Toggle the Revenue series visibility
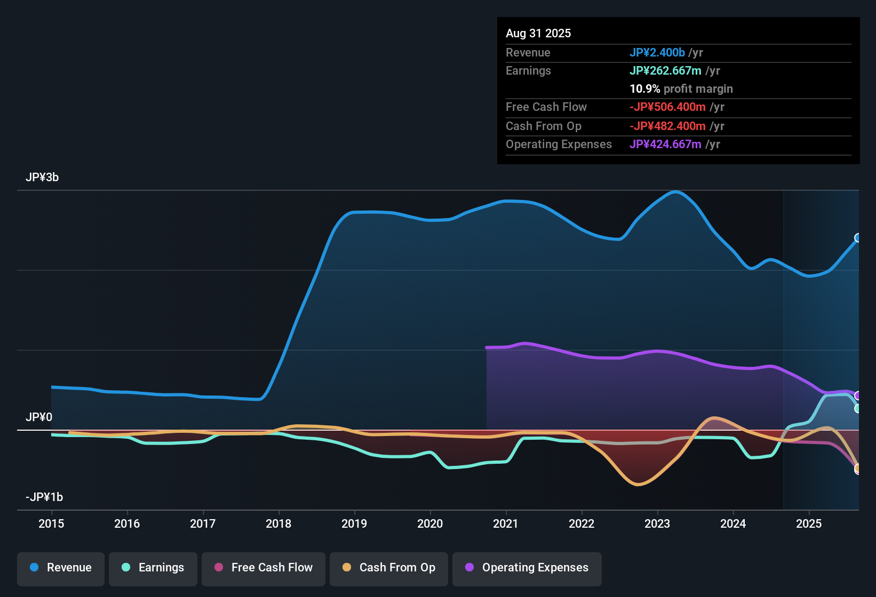 (x=60, y=568)
